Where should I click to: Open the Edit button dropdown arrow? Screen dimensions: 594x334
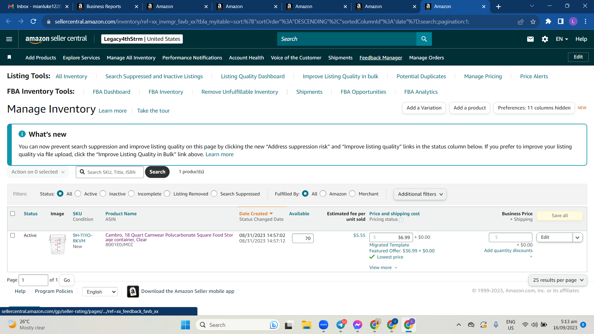(578, 238)
